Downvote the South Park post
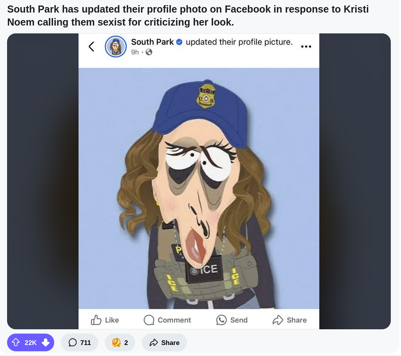The image size is (401, 356). (x=46, y=342)
